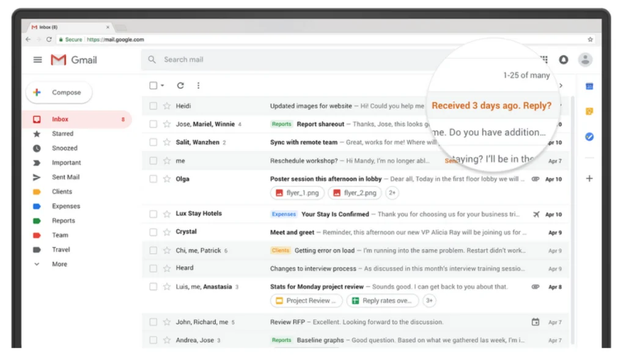Expand the More labels section in sidebar
The height and width of the screenshot is (361, 626).
(59, 264)
